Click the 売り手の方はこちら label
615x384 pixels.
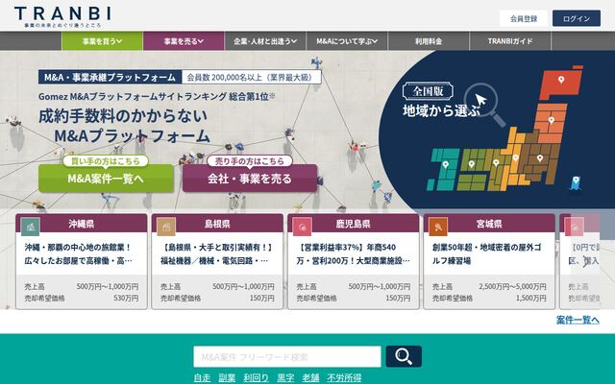(x=250, y=161)
